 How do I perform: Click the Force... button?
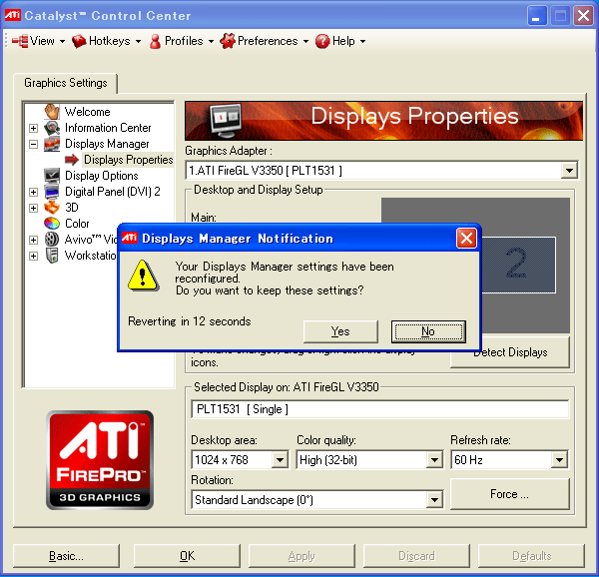click(x=510, y=494)
